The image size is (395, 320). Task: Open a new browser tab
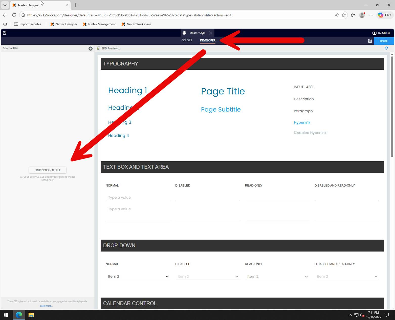pyautogui.click(x=76, y=5)
